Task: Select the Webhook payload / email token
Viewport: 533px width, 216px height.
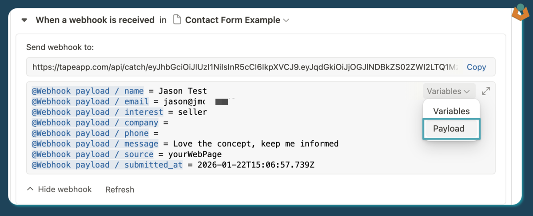Action: click(x=90, y=102)
